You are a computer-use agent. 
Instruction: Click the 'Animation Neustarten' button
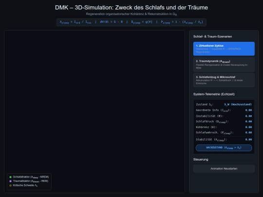coord(224,169)
